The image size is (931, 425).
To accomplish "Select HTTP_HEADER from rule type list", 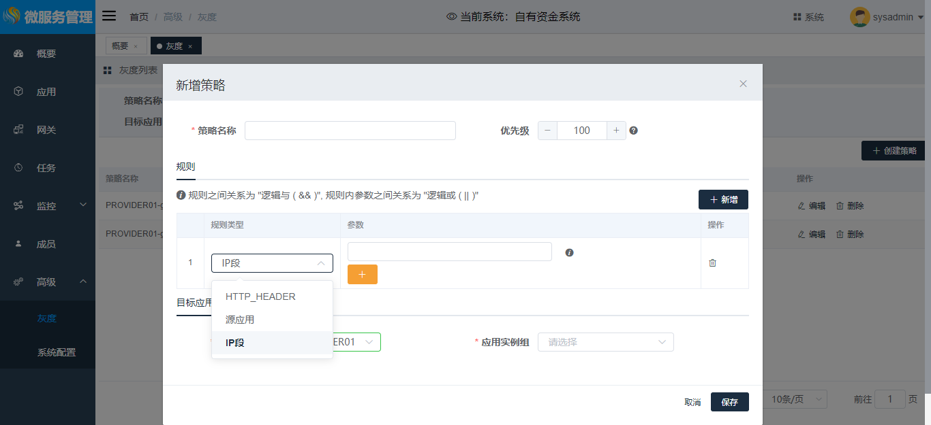I will click(260, 296).
